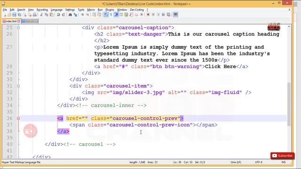Print the document using the Print icon
This screenshot has height=169, width=301.
click(34, 15)
